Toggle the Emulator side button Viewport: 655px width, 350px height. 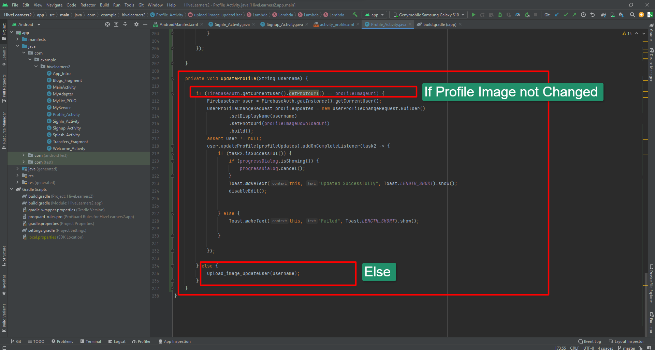tap(651, 322)
